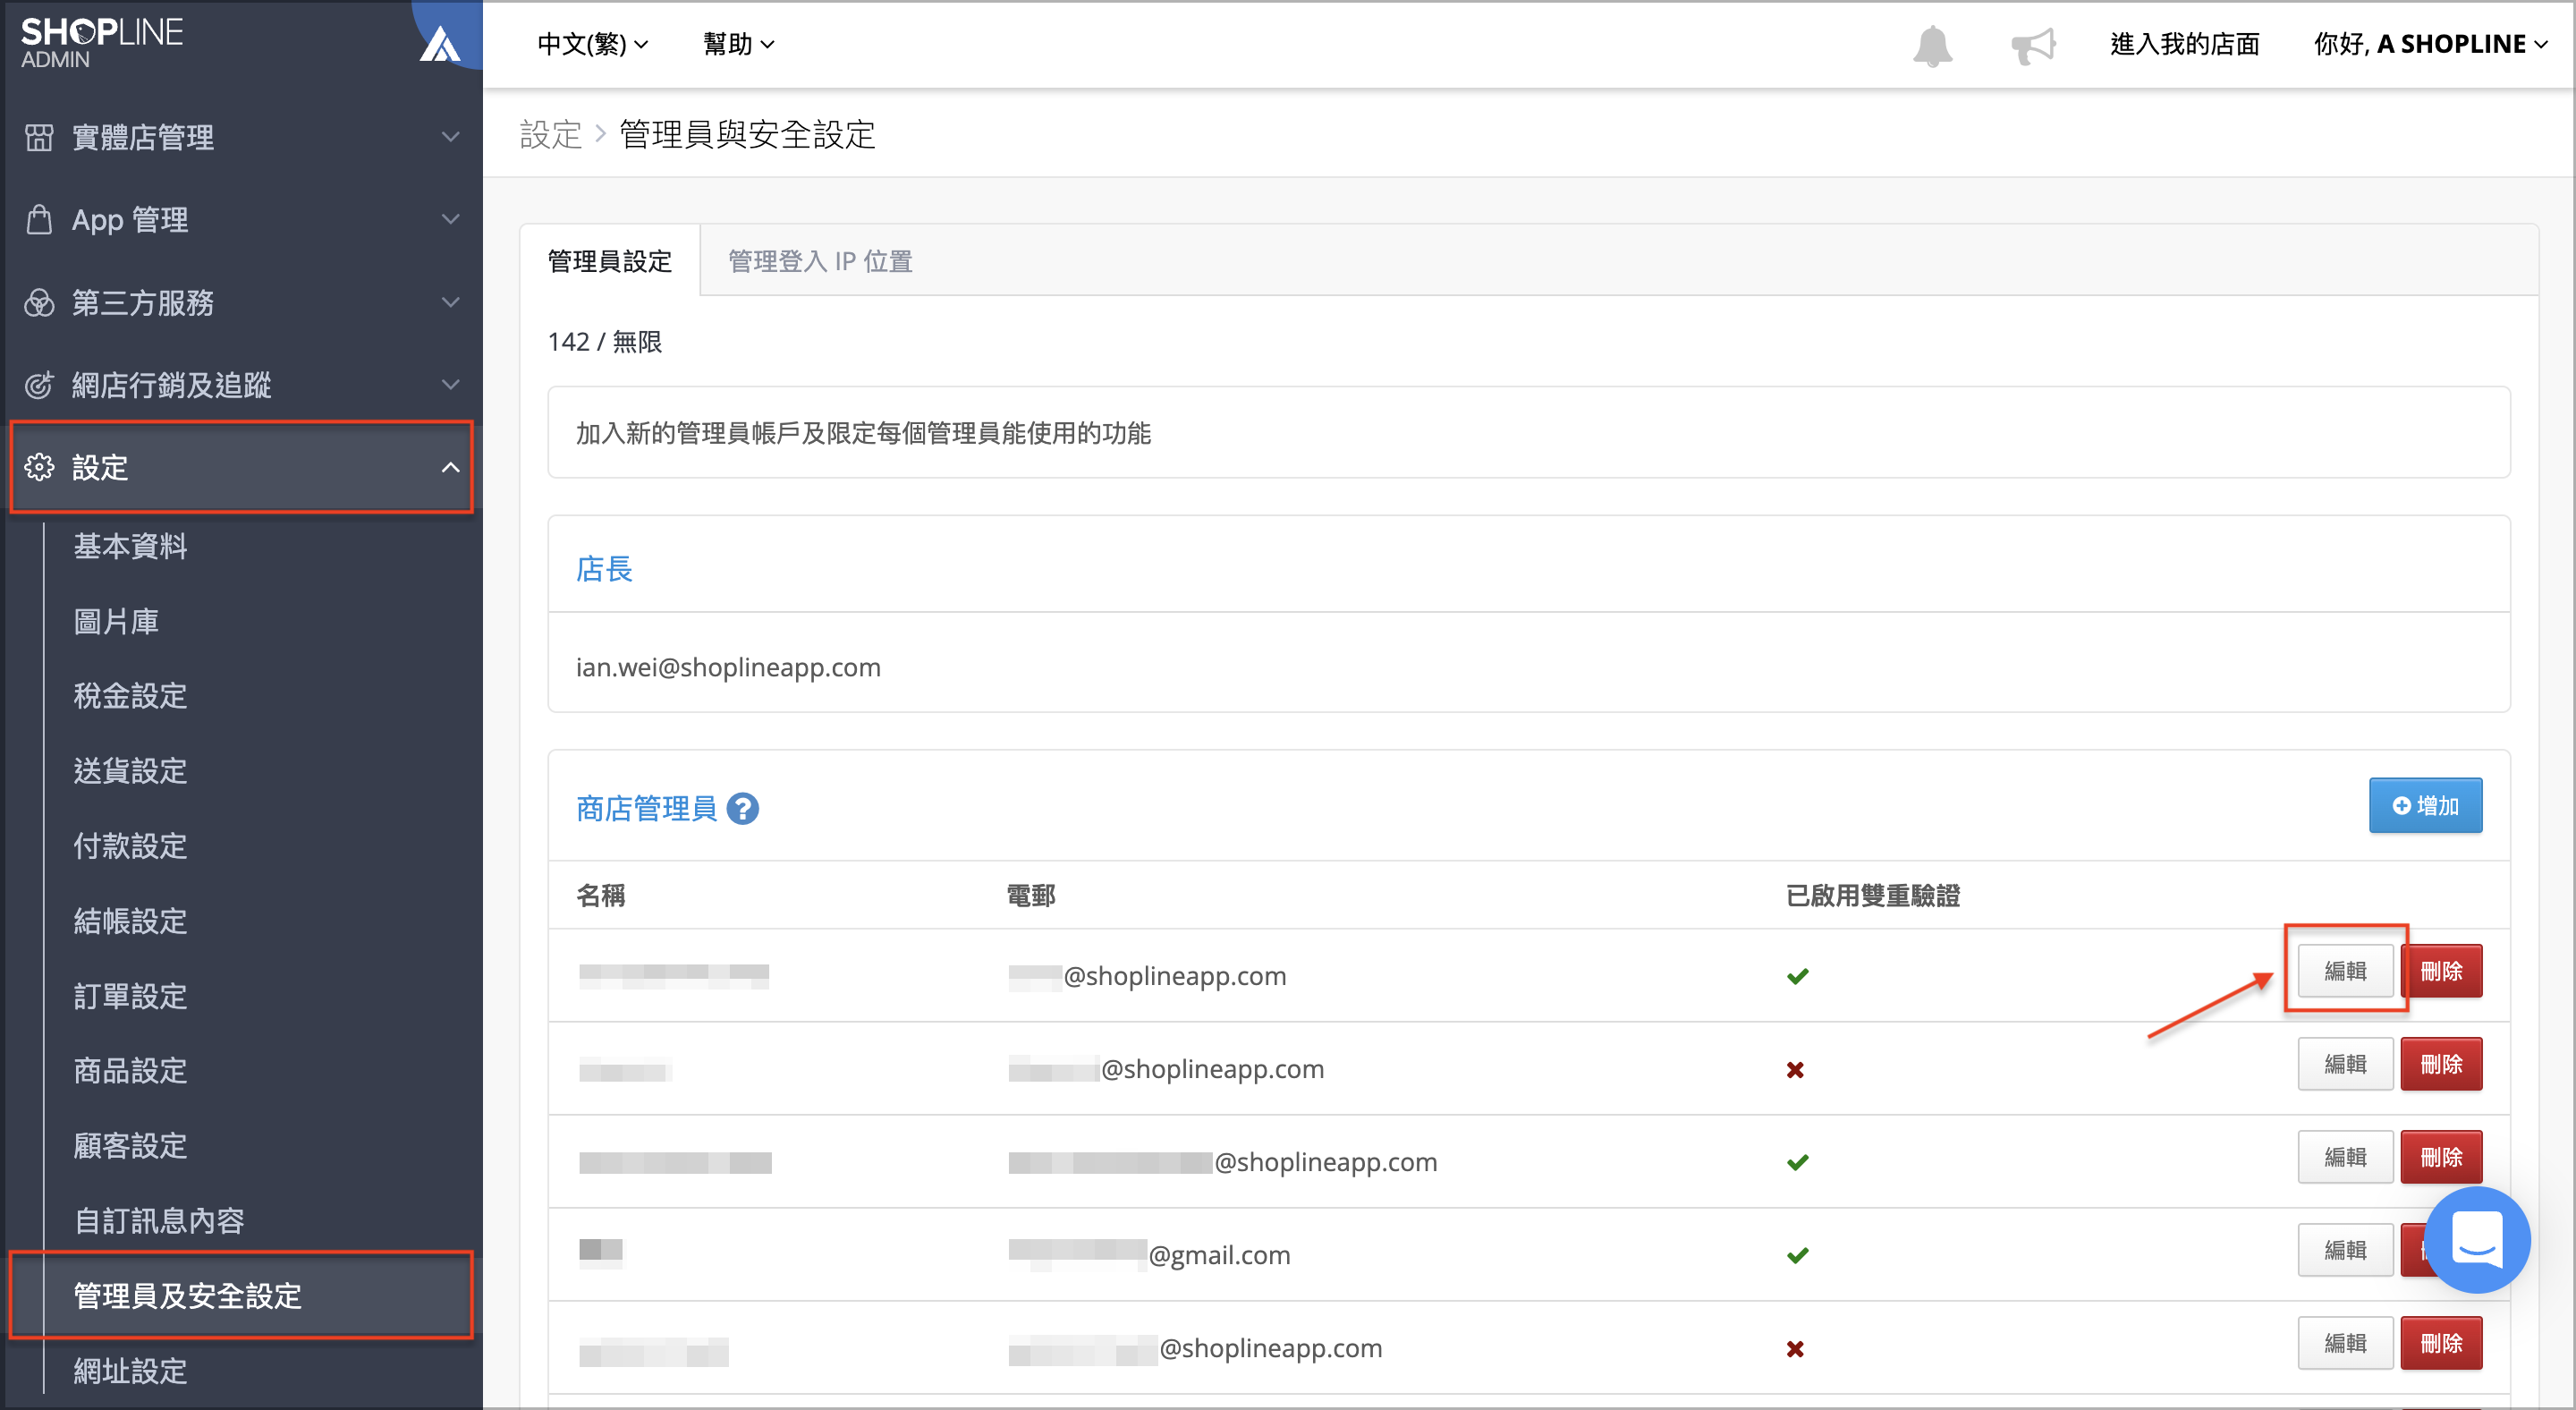Click the ian.wei@shoplineapp.com owner email
The height and width of the screenshot is (1410, 2576).
pyautogui.click(x=728, y=667)
